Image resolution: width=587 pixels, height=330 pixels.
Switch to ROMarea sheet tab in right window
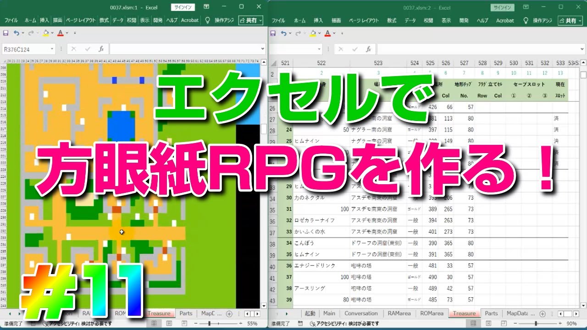pos(432,313)
